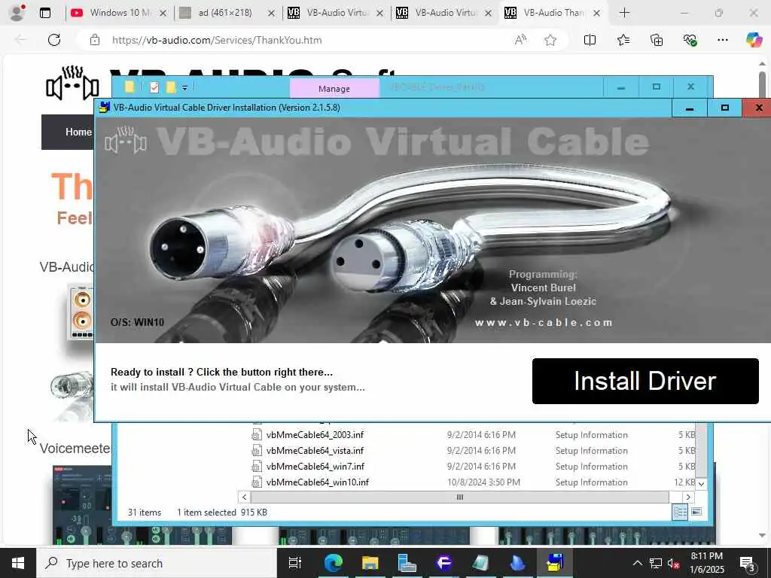Screen dimensions: 771x578
Task: Click Explorer's horizontal scroll left arrow
Action: [244, 497]
